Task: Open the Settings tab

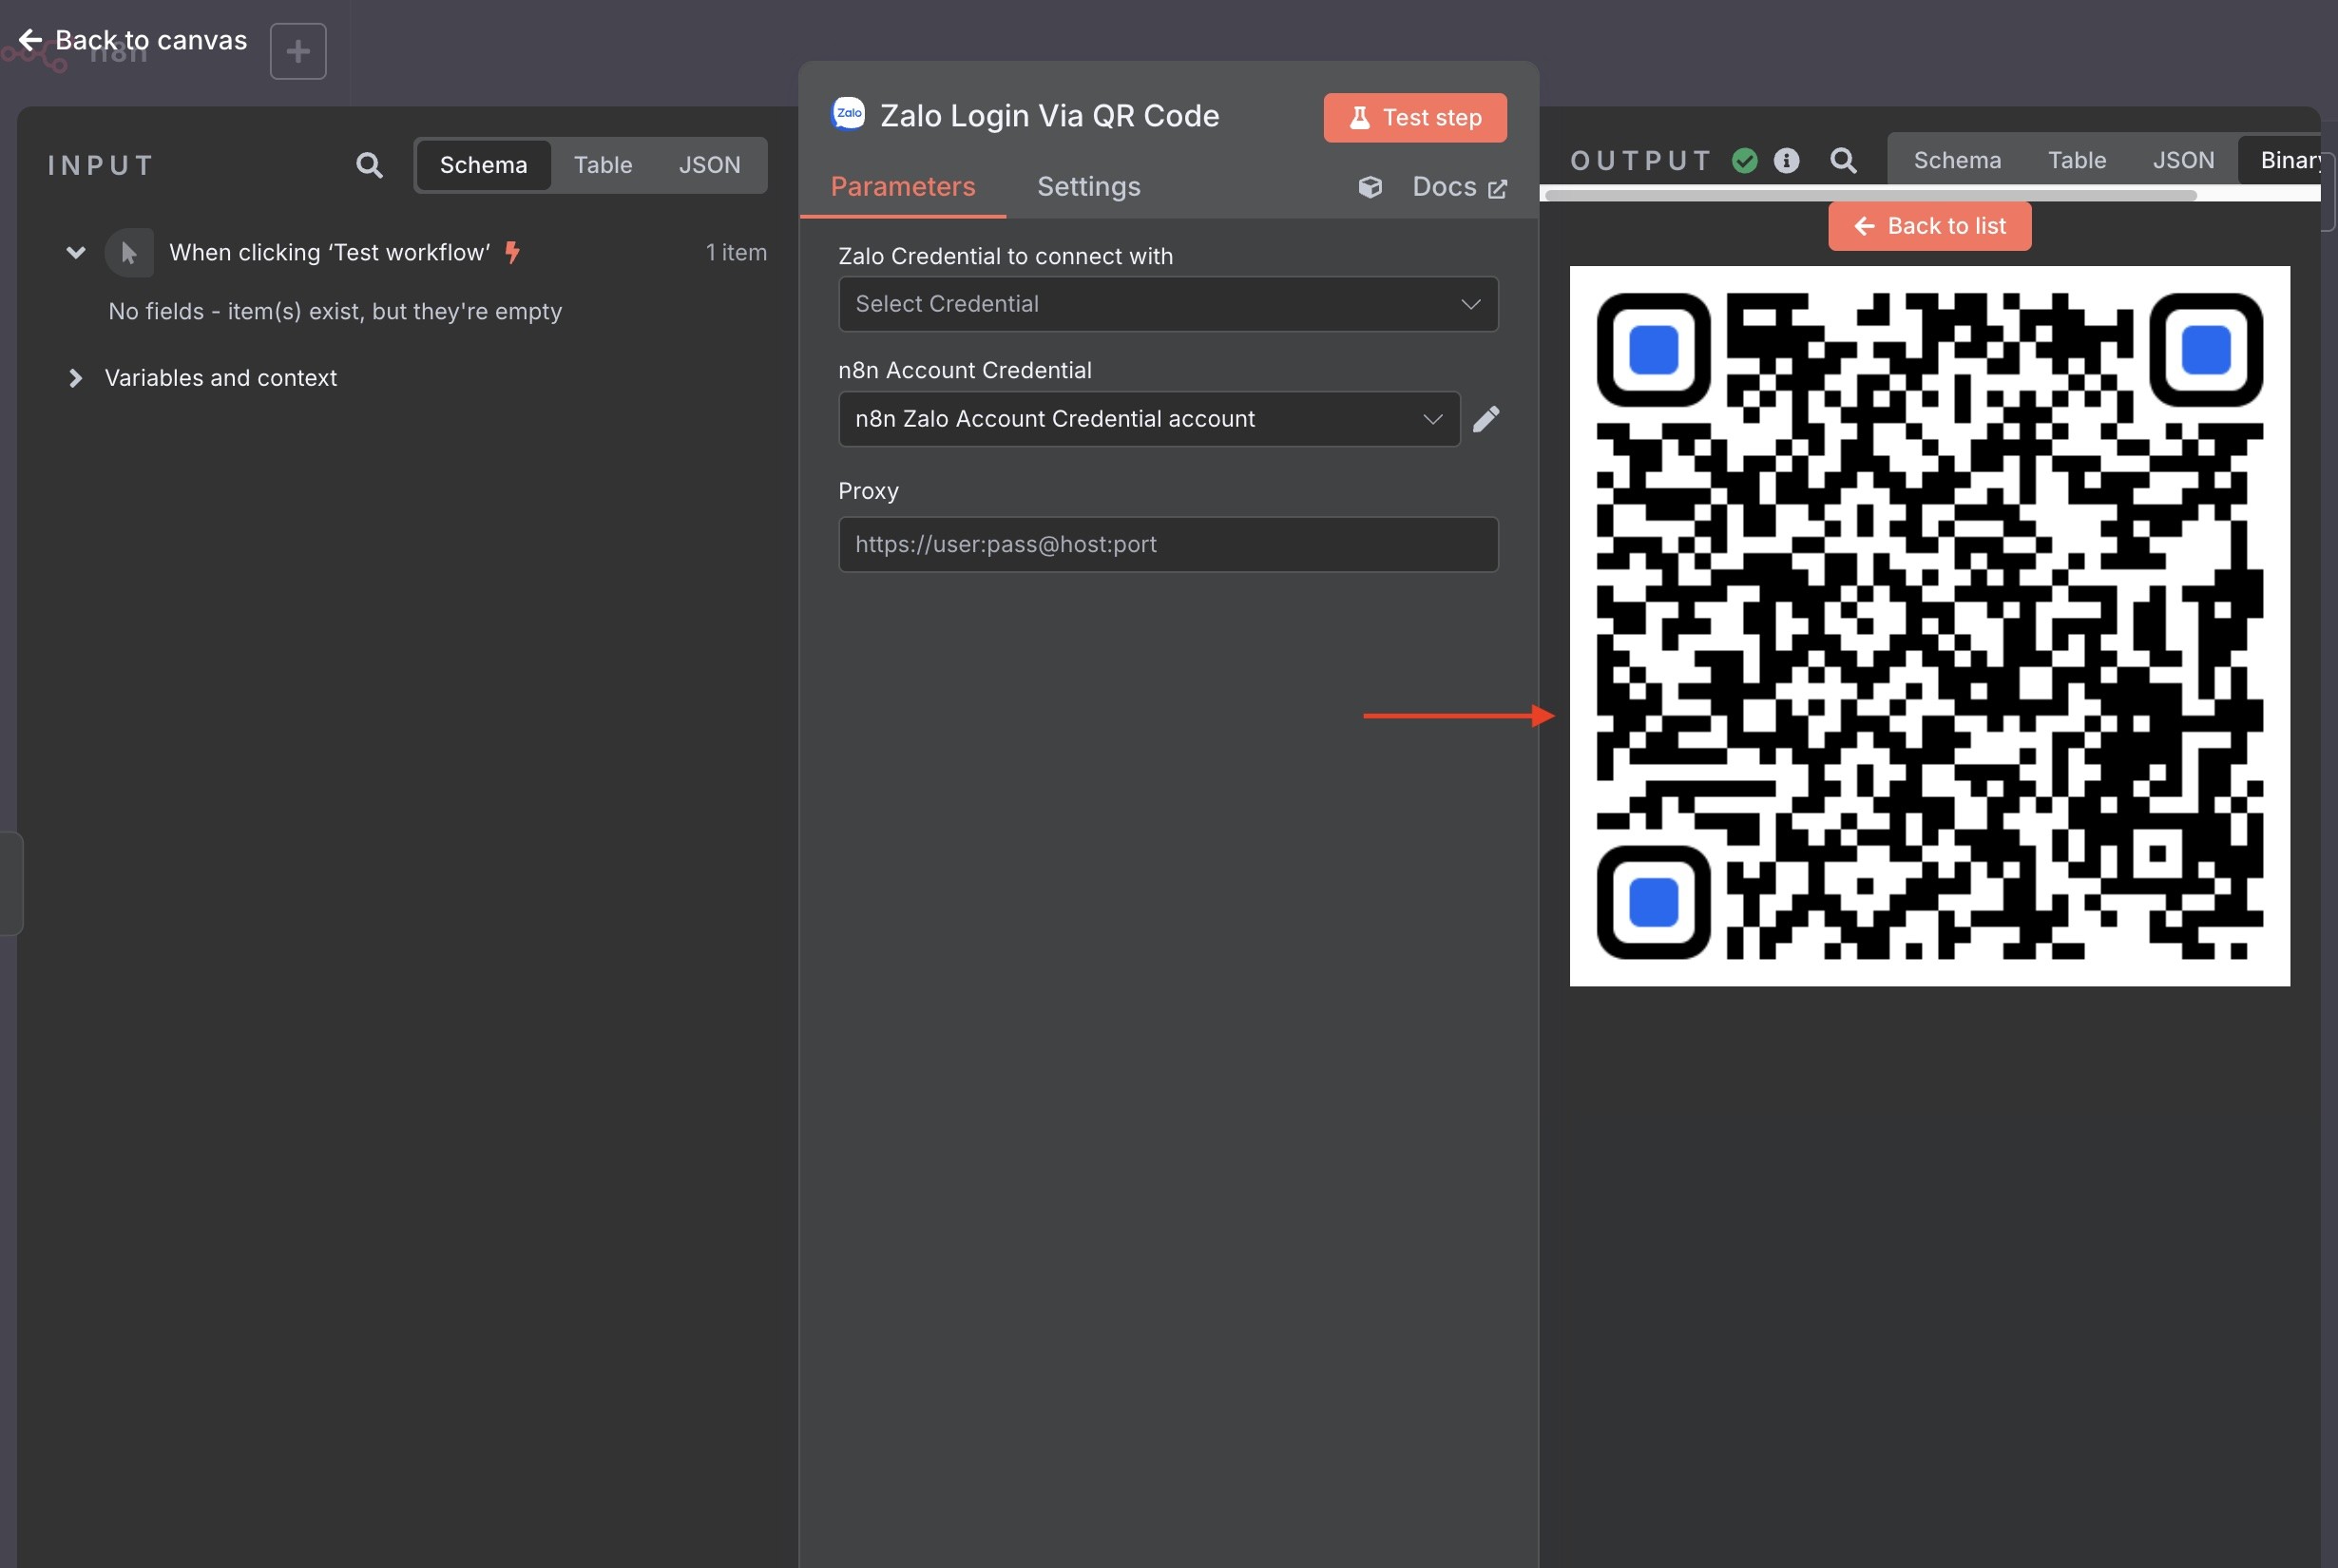Action: tap(1088, 187)
